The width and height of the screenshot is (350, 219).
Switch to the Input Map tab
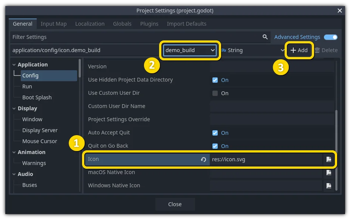coord(54,23)
